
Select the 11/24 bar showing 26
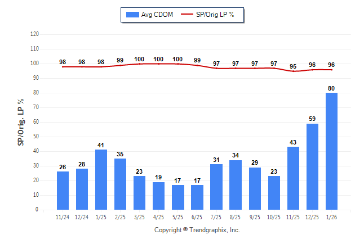(x=63, y=191)
